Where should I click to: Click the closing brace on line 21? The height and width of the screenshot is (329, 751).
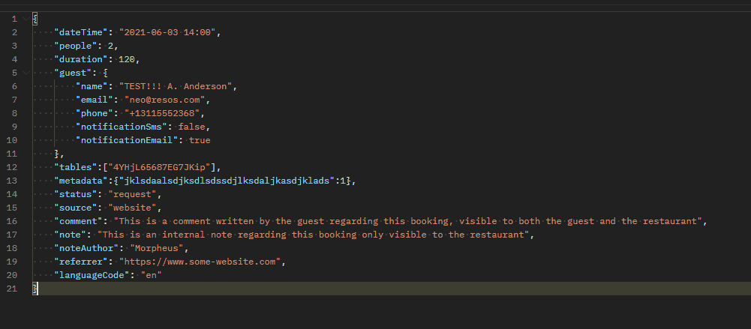(34, 289)
